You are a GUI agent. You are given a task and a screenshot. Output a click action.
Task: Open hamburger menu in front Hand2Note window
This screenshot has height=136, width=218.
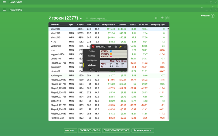(4, 10)
